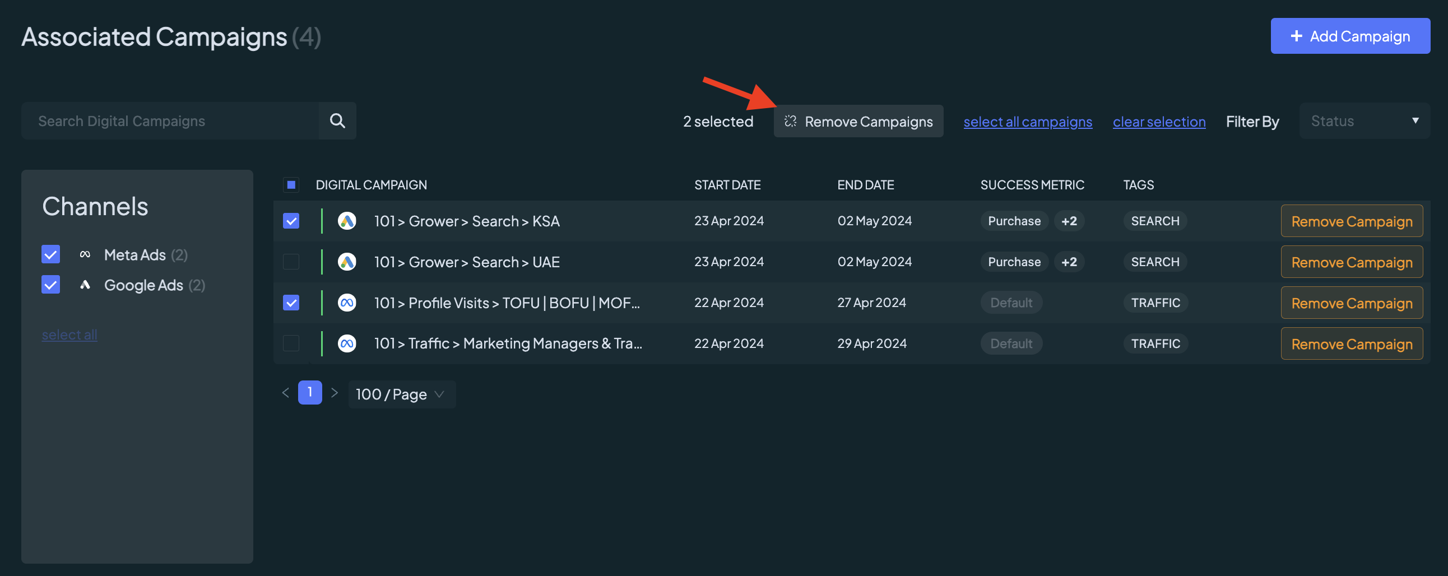Click the Purchase metric in UAE row
The width and height of the screenshot is (1448, 576).
click(1014, 262)
